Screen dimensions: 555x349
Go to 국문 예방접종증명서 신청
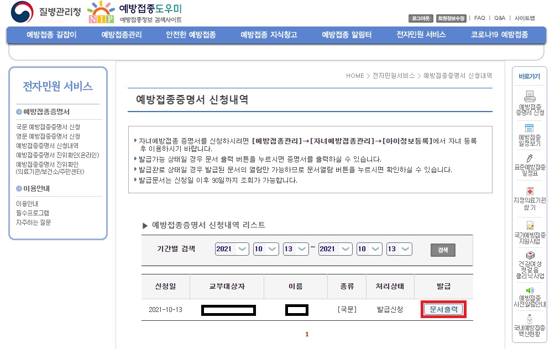(48, 127)
